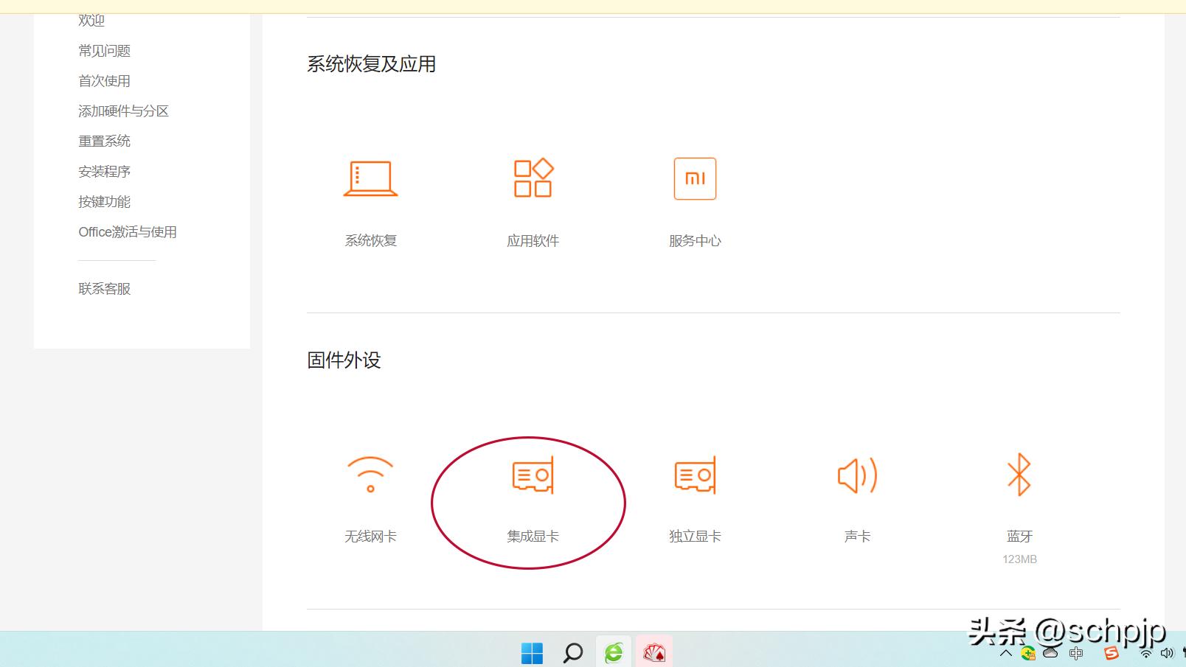Click the 联系客服 contact support link
This screenshot has height=667, width=1186.
coord(104,288)
